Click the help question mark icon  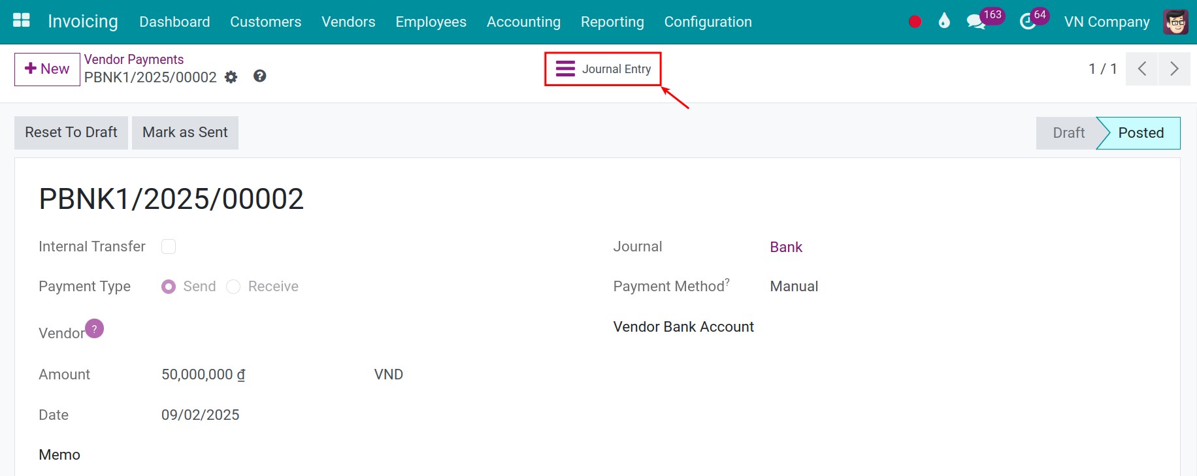pyautogui.click(x=259, y=76)
